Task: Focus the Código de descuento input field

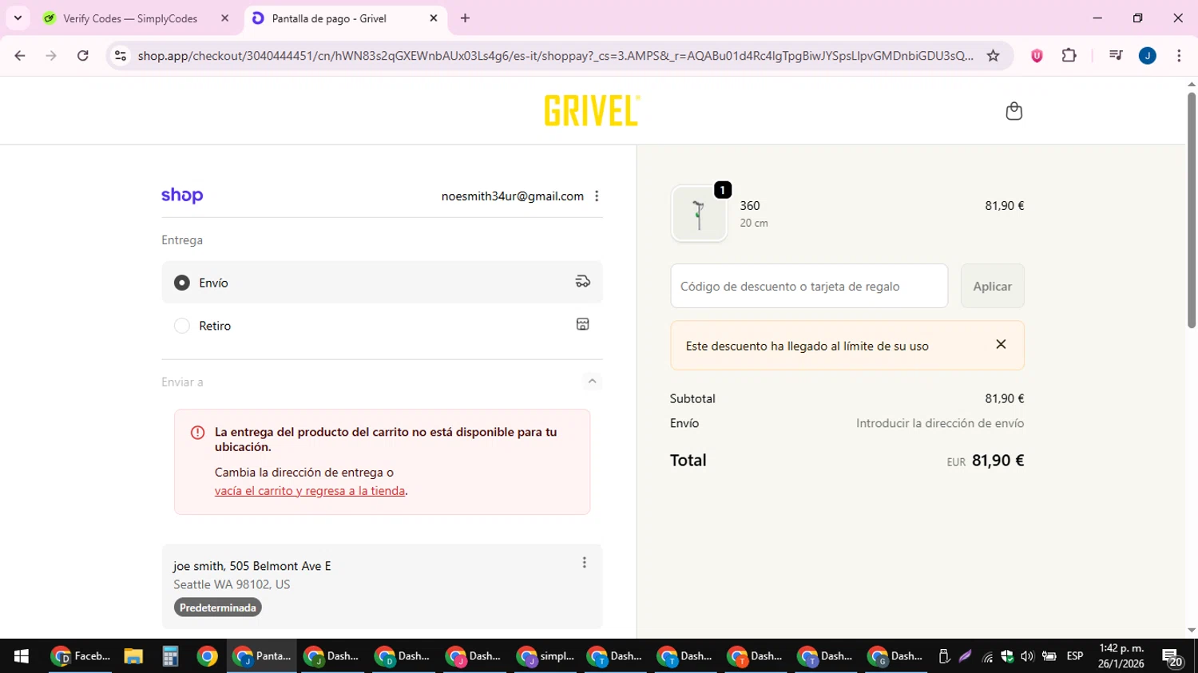Action: click(x=809, y=286)
